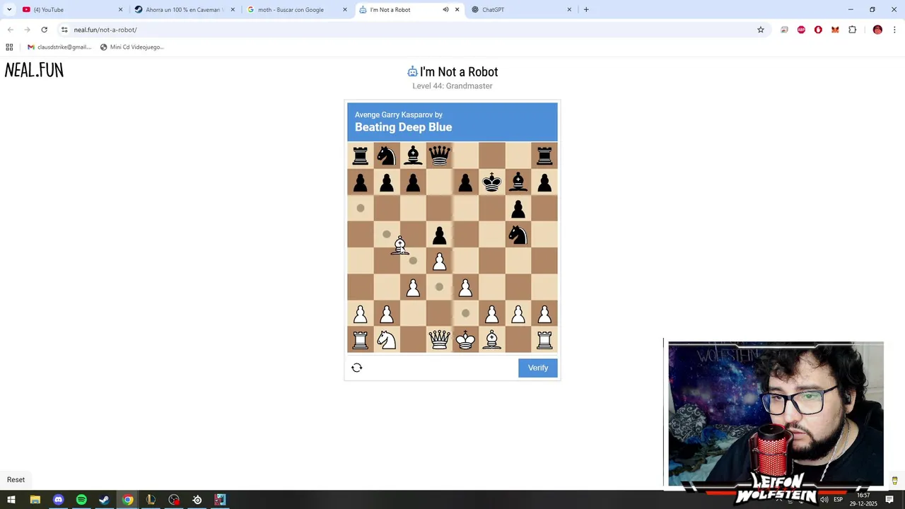
Task: Open the clausdstrike Gmail bookmark
Action: (x=59, y=47)
